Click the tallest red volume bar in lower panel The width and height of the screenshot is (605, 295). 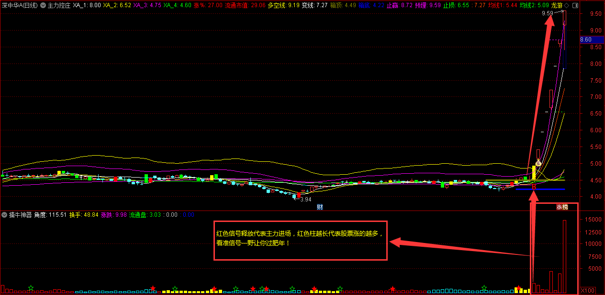pos(565,256)
